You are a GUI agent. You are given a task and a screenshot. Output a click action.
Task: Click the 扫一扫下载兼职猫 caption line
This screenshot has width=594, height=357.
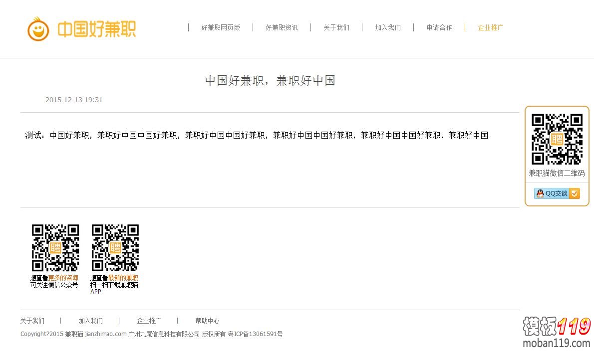pos(114,285)
